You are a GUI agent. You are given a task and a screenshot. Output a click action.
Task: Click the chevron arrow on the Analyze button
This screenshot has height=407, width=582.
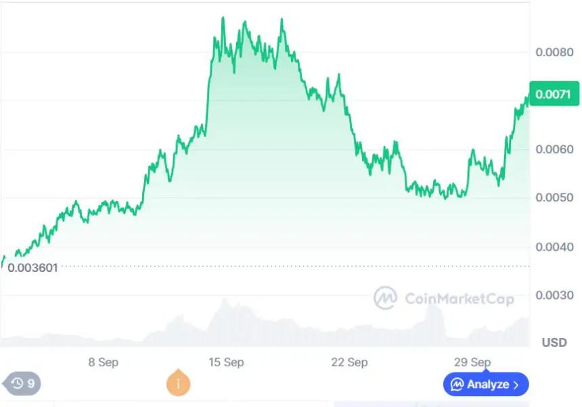click(517, 385)
